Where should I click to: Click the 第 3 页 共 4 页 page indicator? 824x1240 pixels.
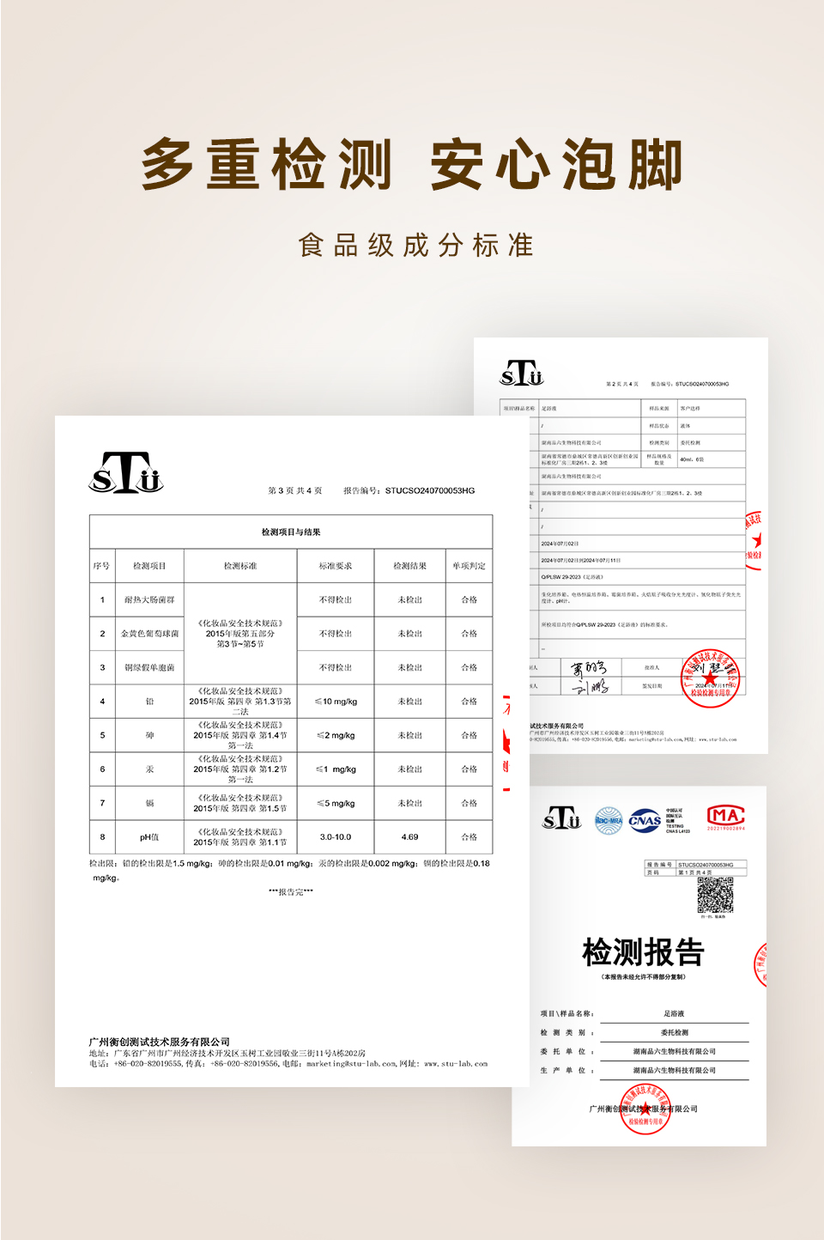295,491
